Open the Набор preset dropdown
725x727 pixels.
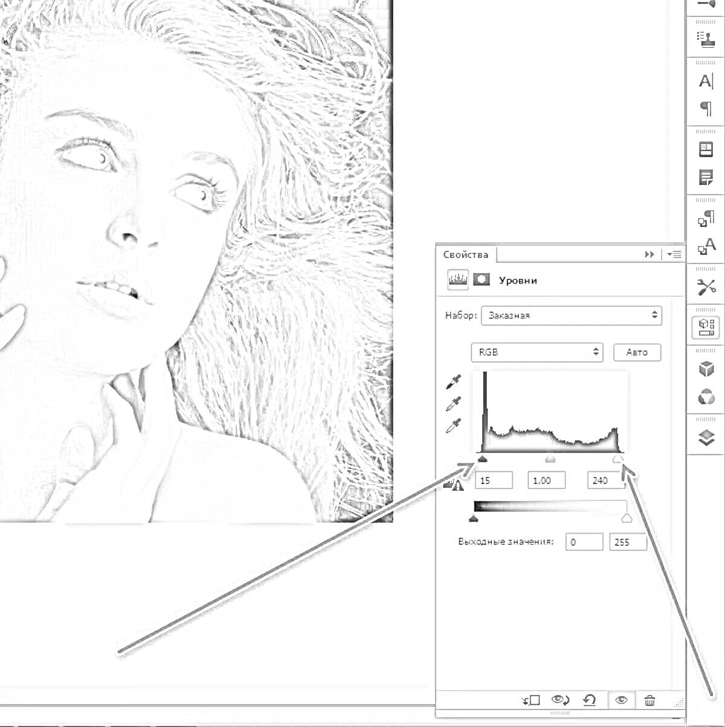pos(571,315)
